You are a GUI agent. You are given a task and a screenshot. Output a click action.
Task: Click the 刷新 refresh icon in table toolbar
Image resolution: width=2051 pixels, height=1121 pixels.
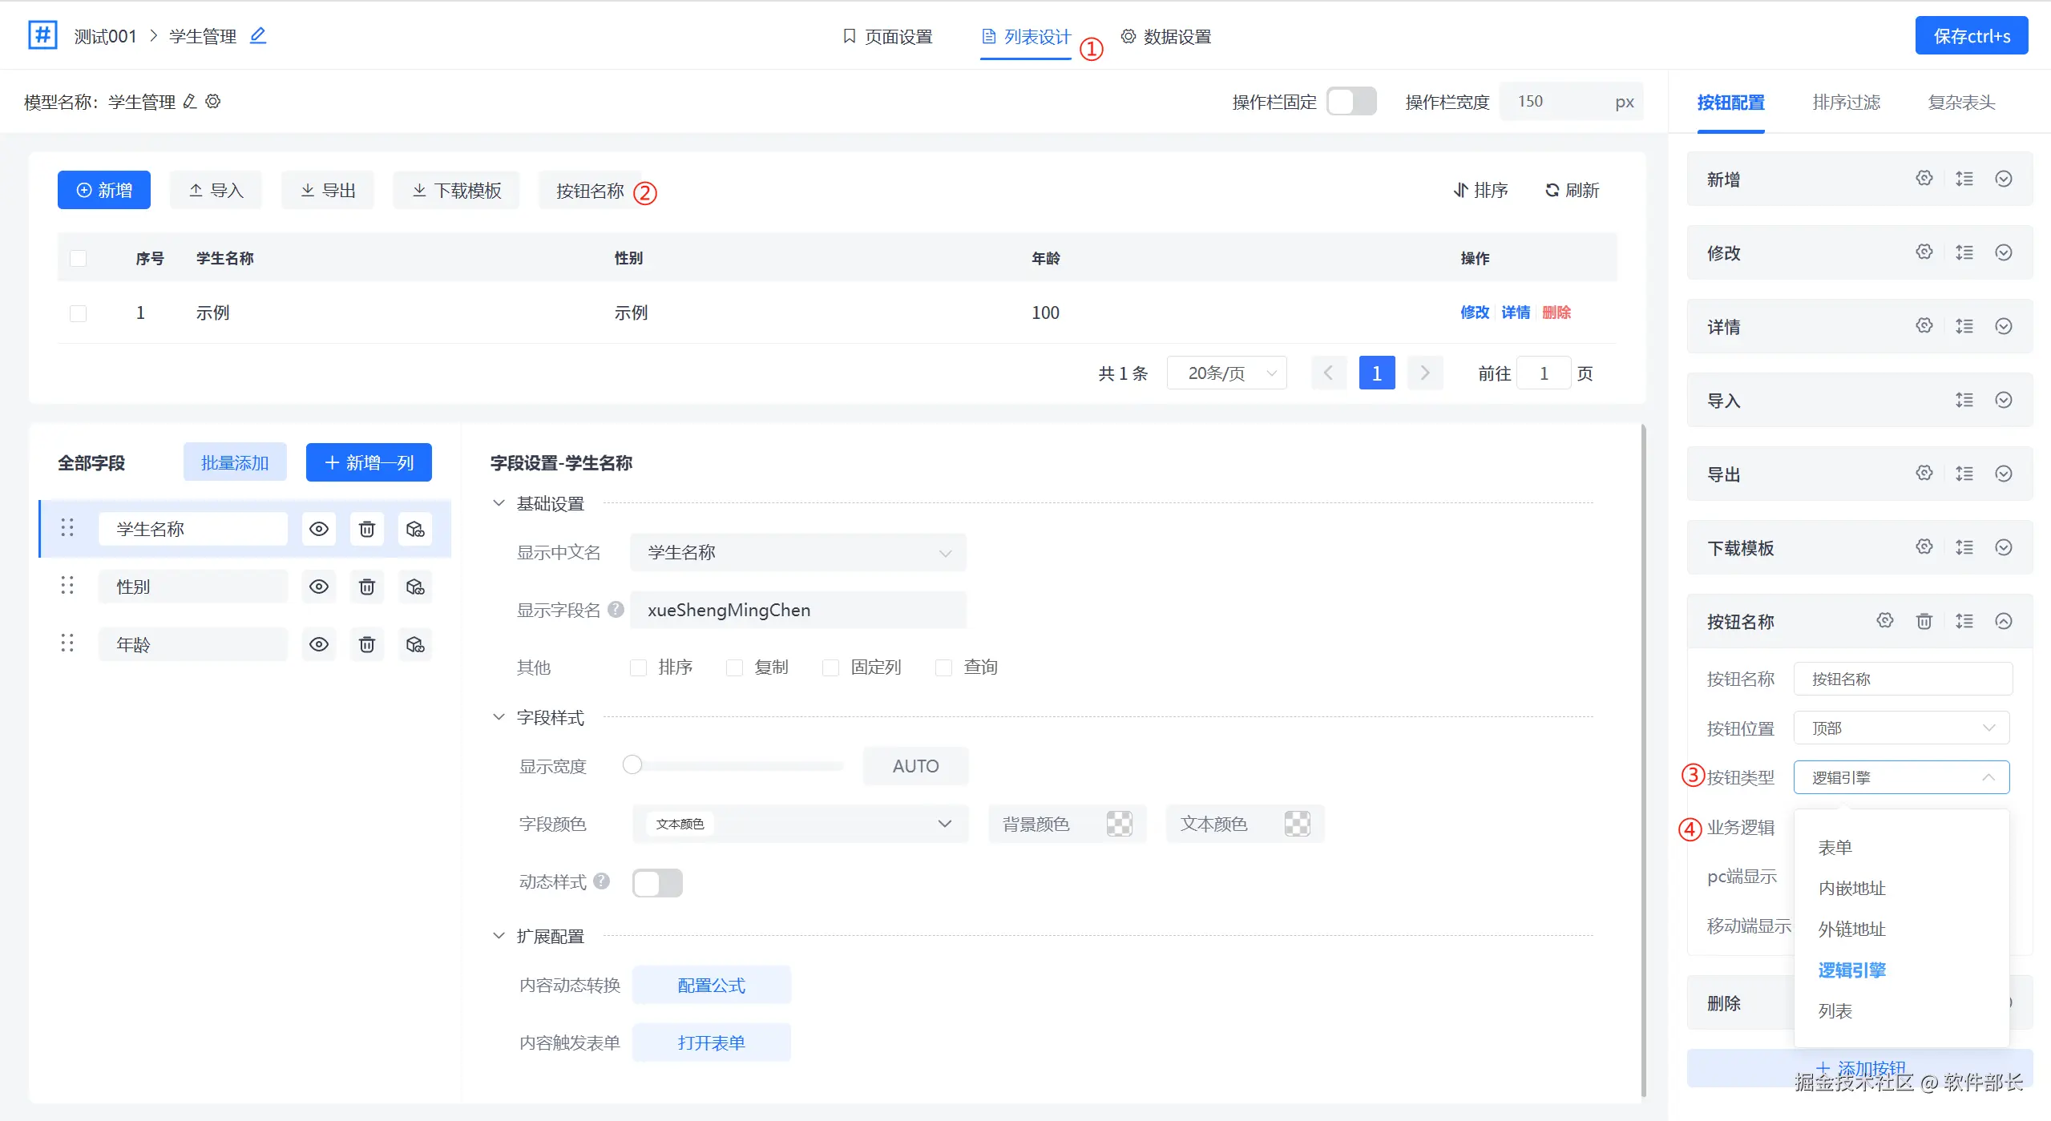[x=1552, y=191]
